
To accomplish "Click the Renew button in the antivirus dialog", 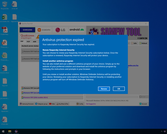I will pyautogui.click(x=104, y=89).
